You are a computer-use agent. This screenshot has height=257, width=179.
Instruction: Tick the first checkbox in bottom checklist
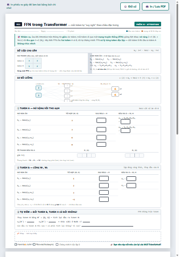pos(16,244)
